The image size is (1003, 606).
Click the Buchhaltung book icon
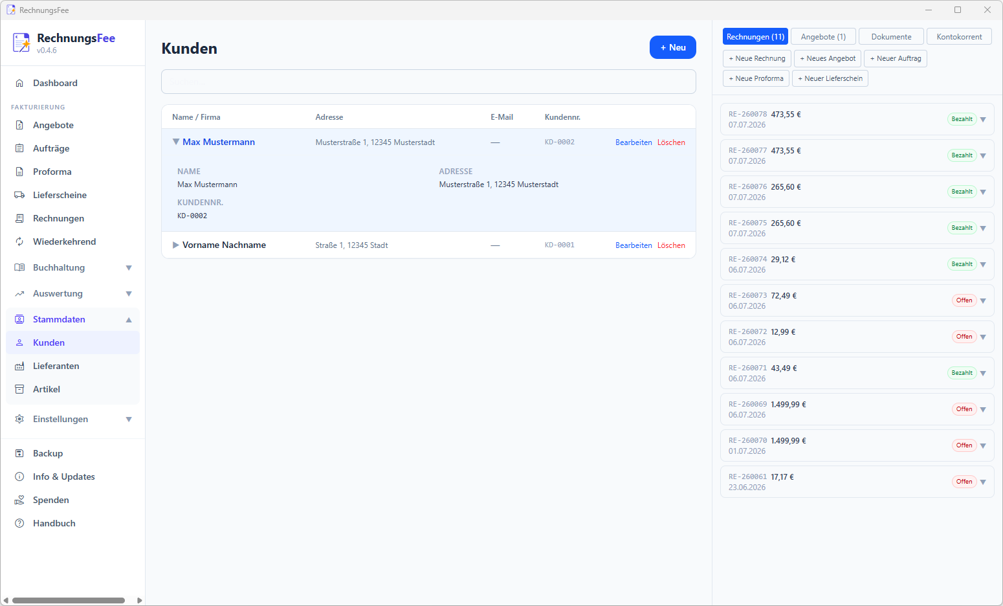click(19, 267)
